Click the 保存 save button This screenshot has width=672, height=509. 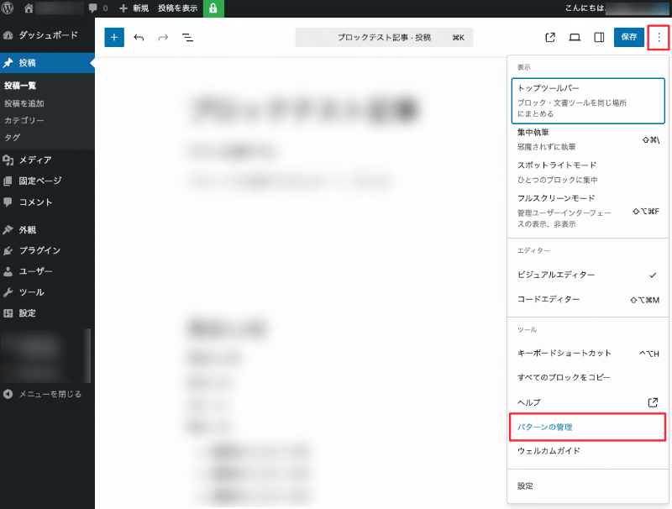pos(628,37)
